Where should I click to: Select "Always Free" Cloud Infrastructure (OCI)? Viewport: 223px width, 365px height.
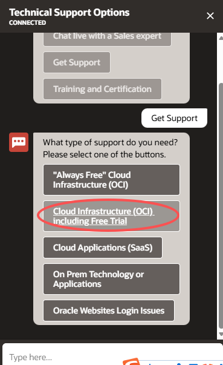point(111,180)
